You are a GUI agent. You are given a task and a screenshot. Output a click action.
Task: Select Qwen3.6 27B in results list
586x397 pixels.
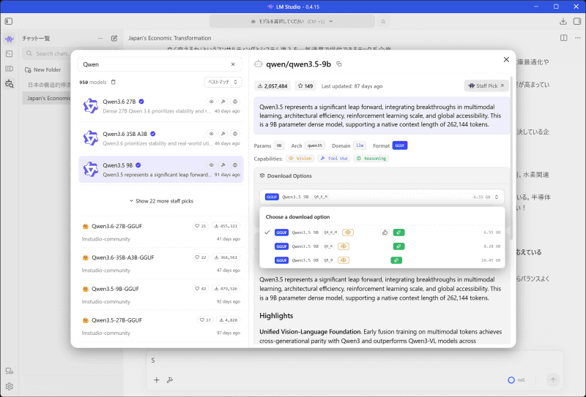coord(160,106)
